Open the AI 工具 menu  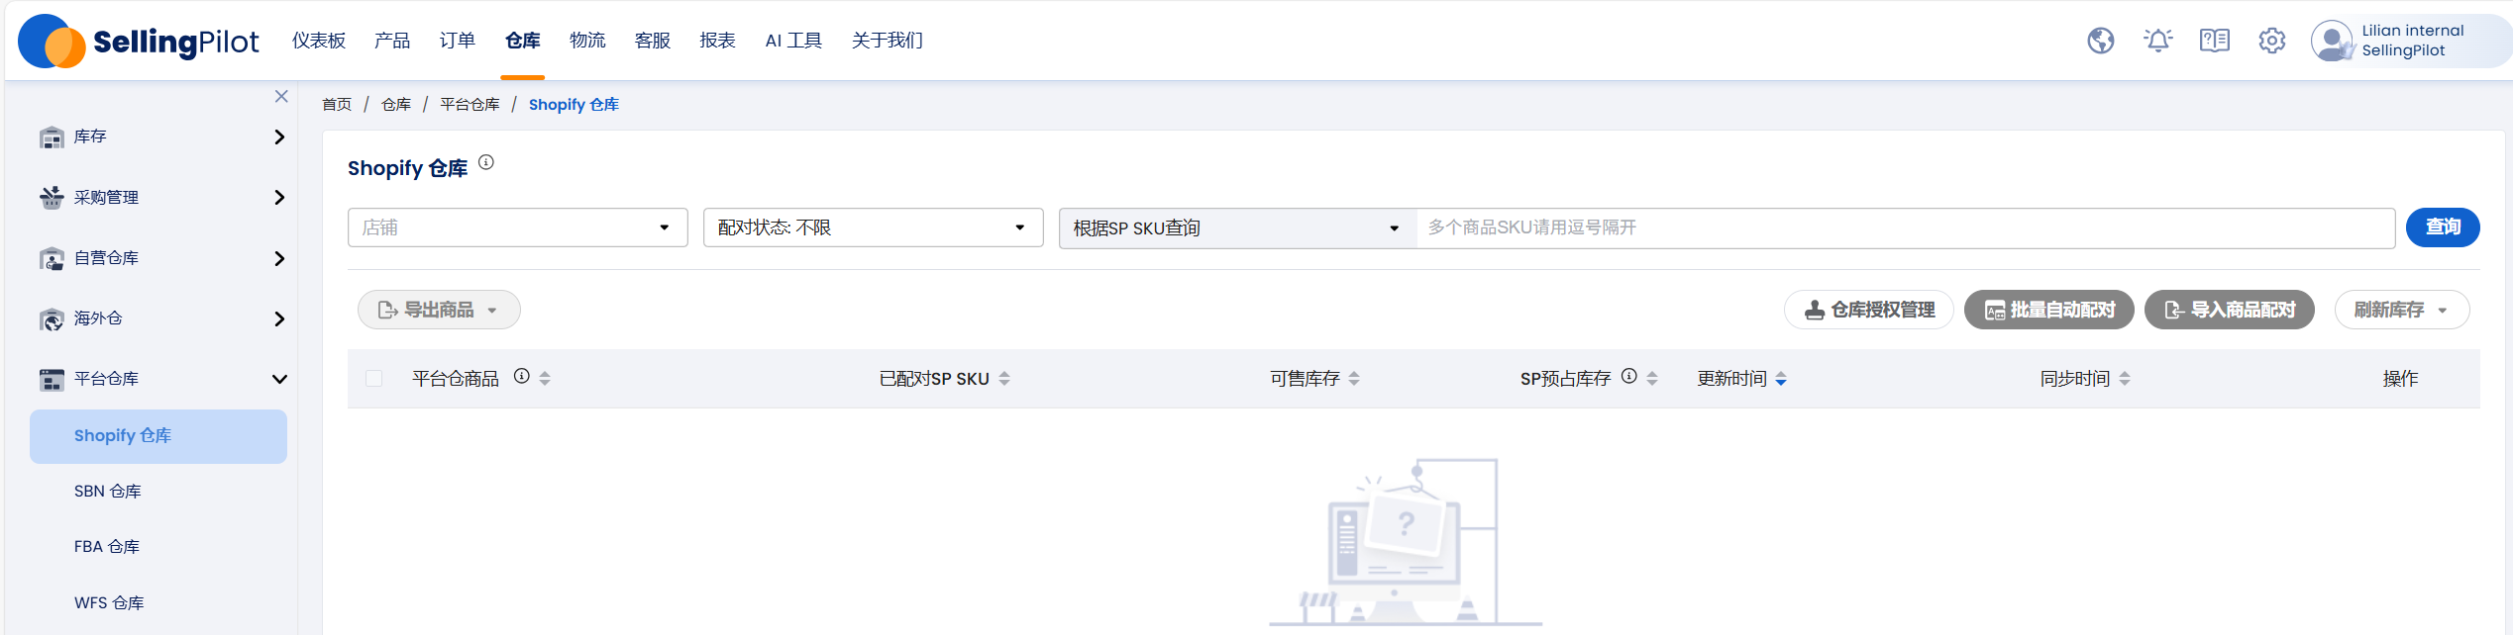coord(793,41)
